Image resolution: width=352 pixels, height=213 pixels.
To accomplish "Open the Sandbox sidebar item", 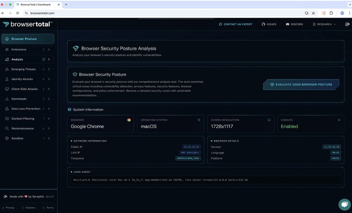I will pos(17,138).
